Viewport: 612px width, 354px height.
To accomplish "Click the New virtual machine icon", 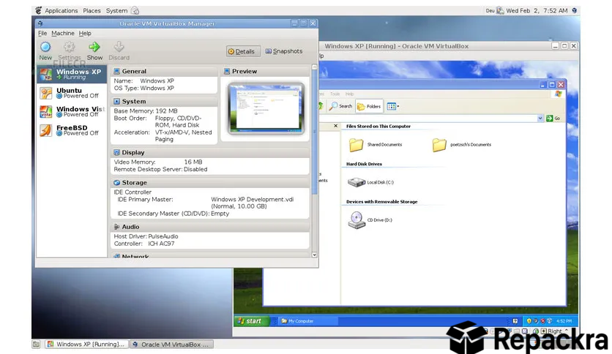I will click(45, 47).
